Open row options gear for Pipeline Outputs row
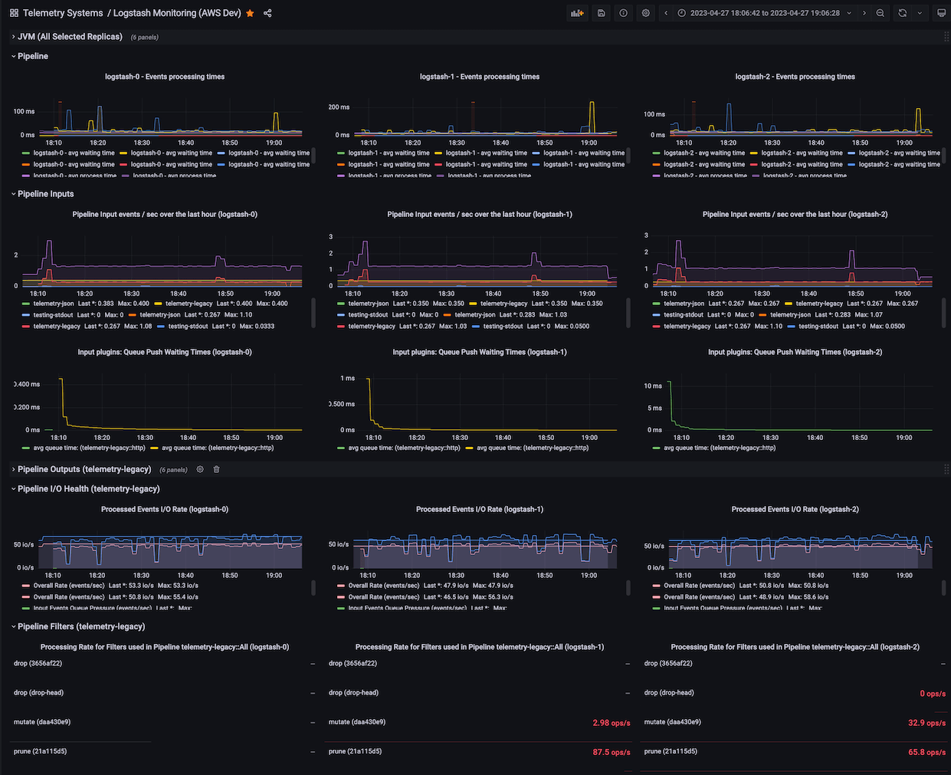The image size is (951, 775). [200, 469]
